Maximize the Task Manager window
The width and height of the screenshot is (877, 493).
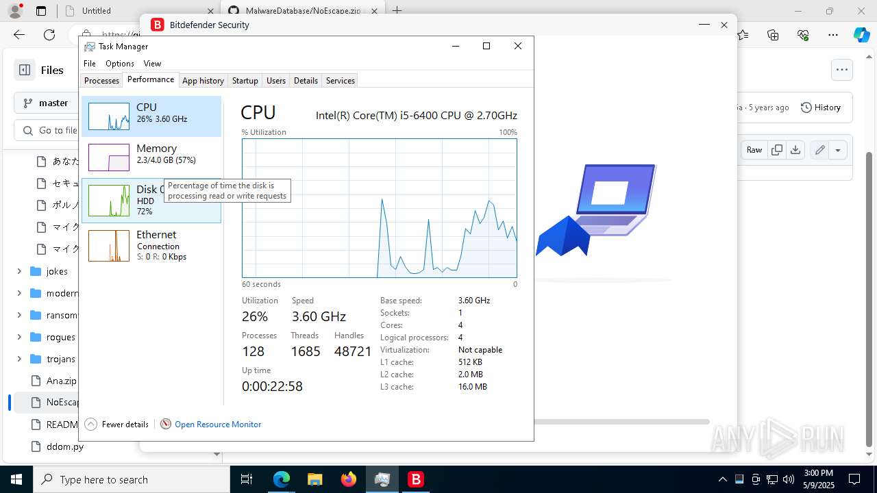pyautogui.click(x=486, y=46)
